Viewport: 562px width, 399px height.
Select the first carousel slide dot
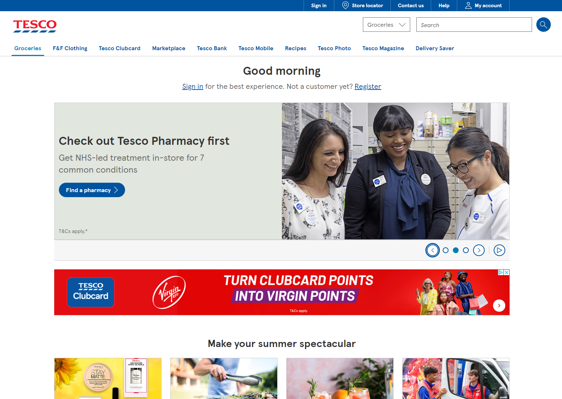tap(446, 250)
